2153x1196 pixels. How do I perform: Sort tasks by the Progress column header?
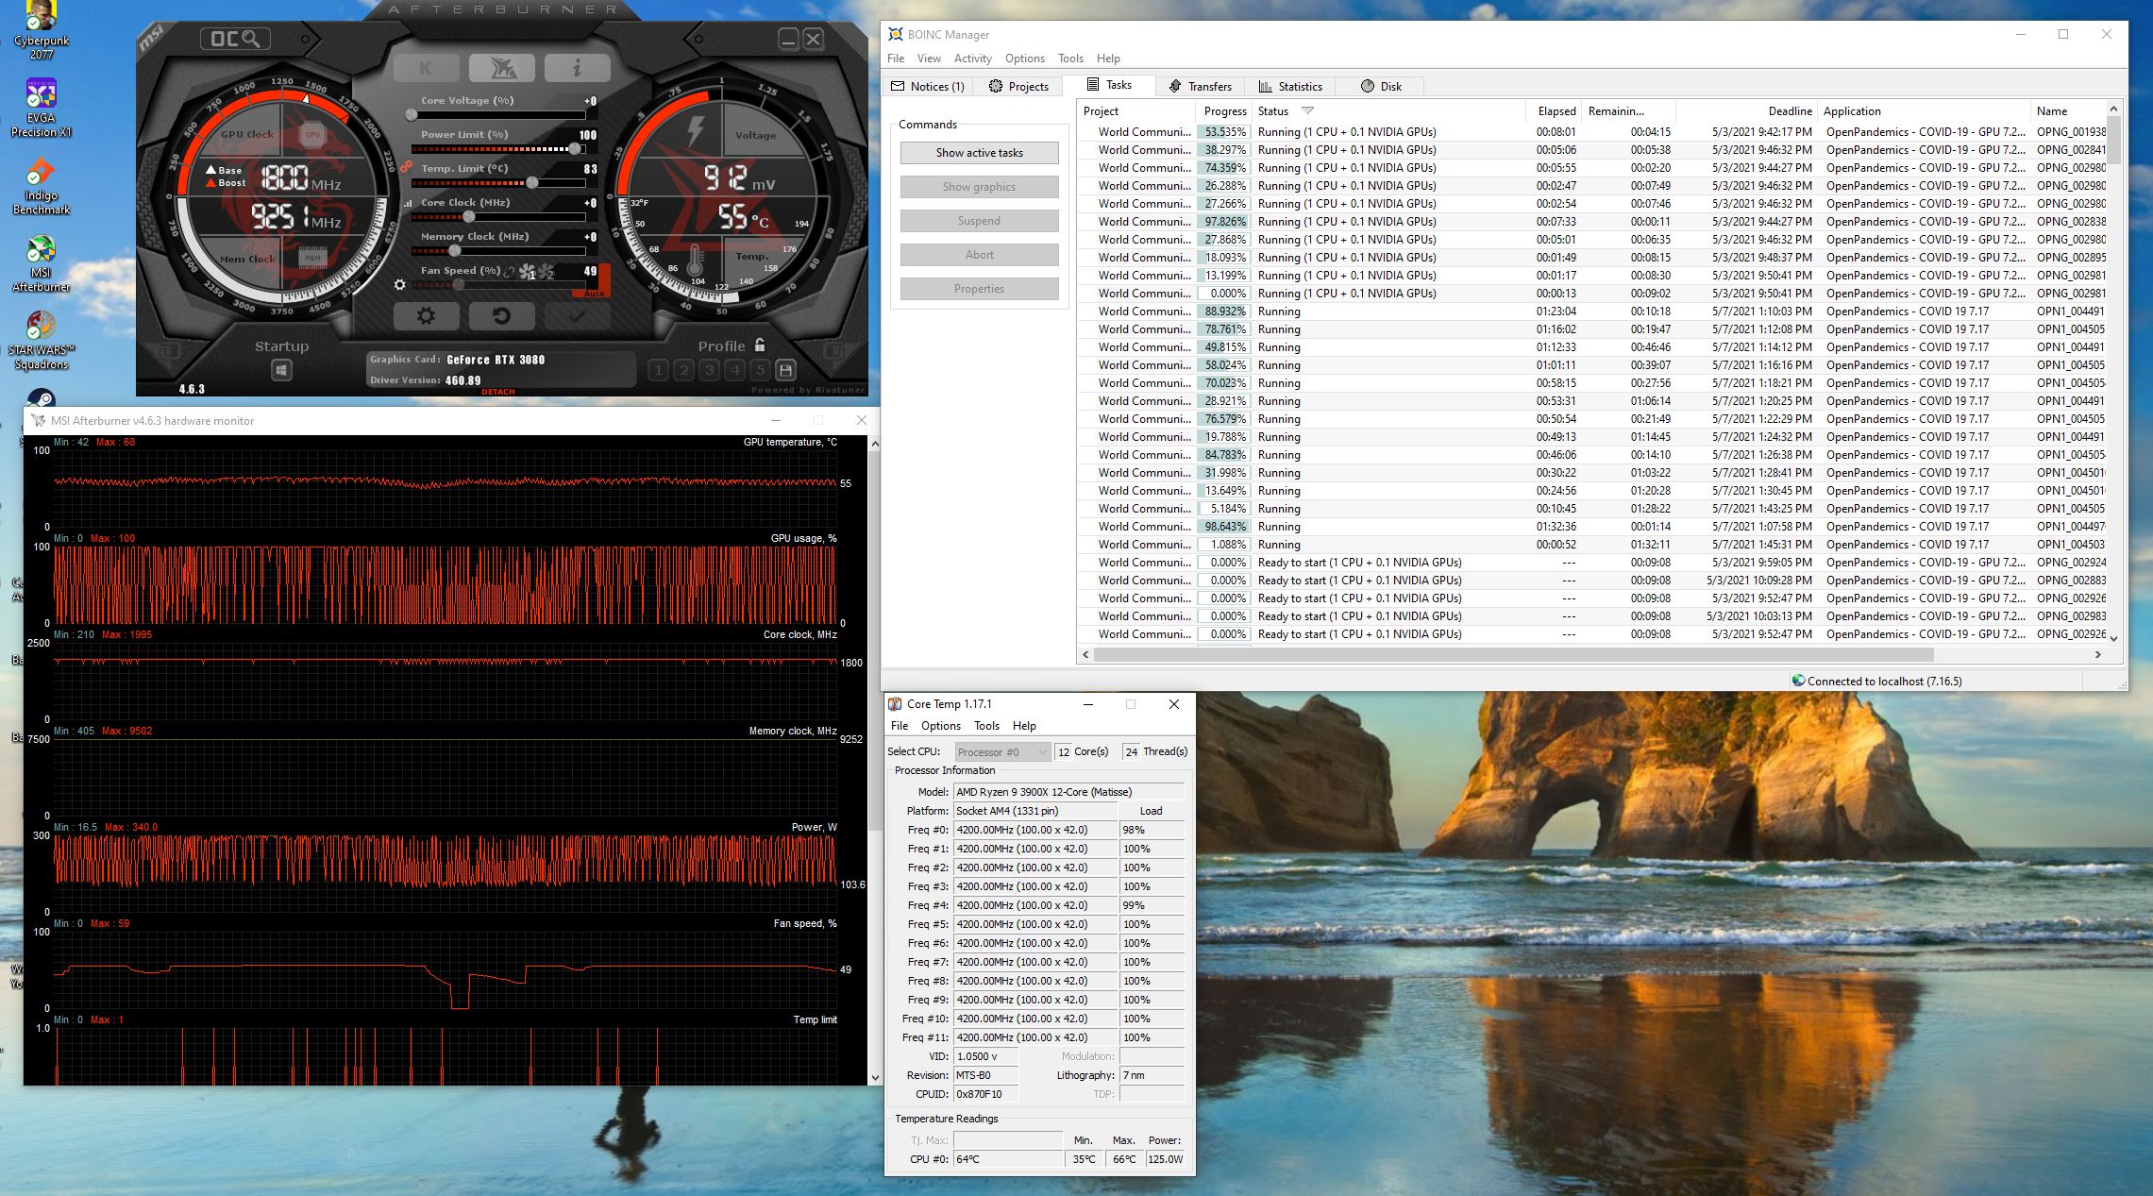point(1224,111)
